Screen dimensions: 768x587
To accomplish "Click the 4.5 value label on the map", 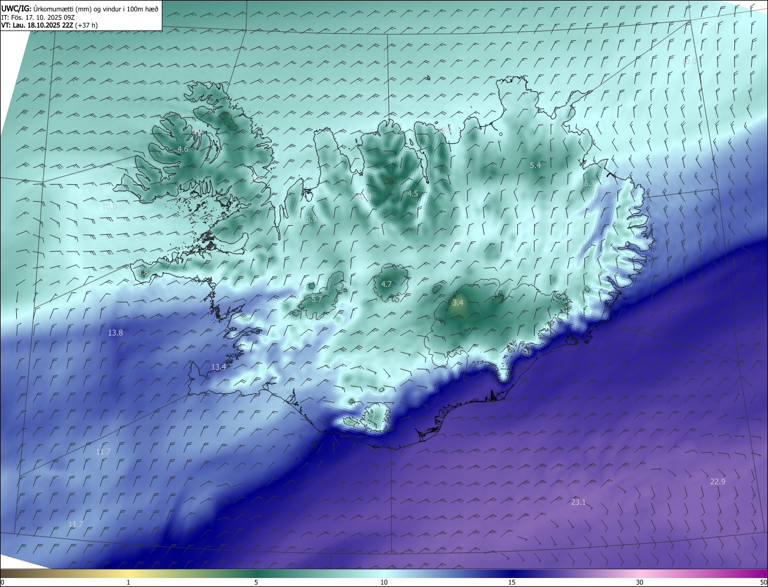I will (x=412, y=193).
